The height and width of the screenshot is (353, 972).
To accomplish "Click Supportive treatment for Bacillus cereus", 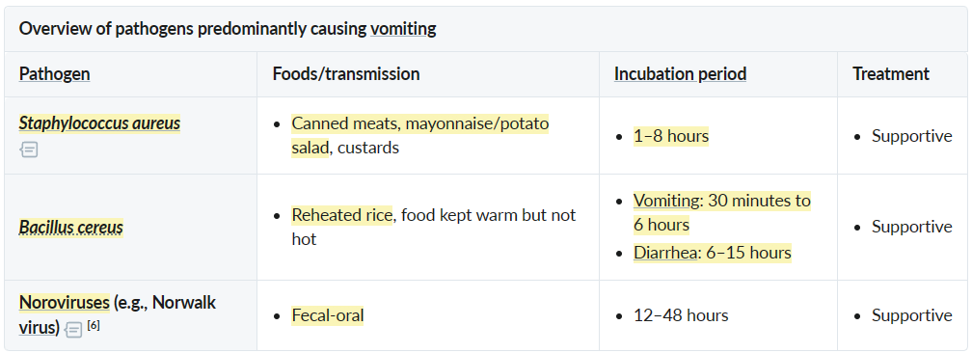I will pyautogui.click(x=912, y=227).
